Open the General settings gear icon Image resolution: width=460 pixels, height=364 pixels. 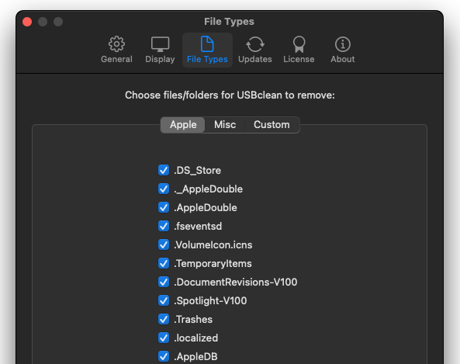[x=116, y=44]
